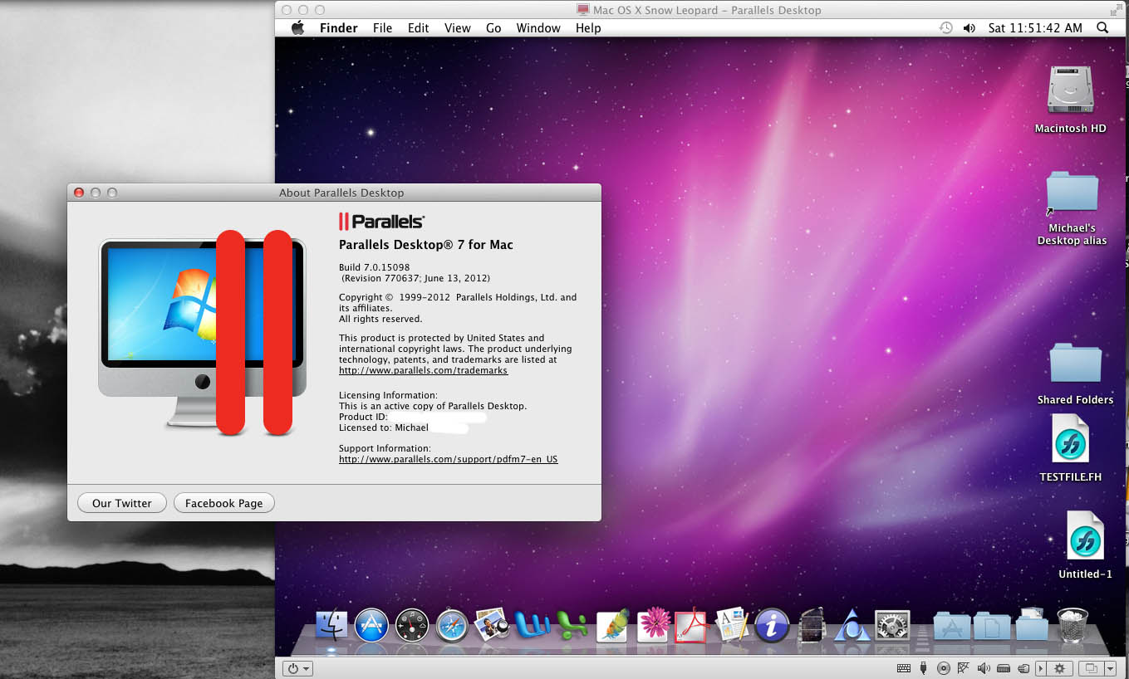The image size is (1129, 679).
Task: Click the blue info icon in Dock
Action: 772,624
